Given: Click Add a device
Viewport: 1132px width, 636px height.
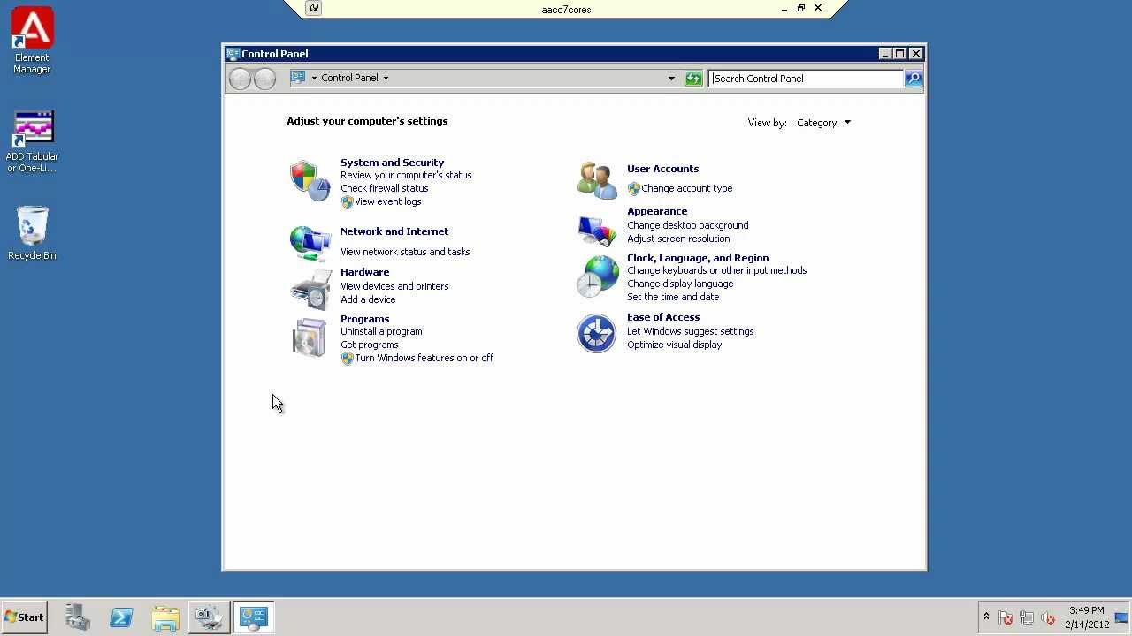Looking at the screenshot, I should click(x=368, y=299).
